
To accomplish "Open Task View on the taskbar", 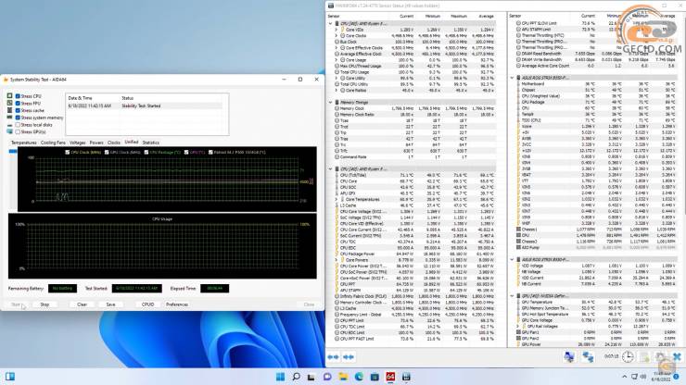I will click(x=311, y=377).
